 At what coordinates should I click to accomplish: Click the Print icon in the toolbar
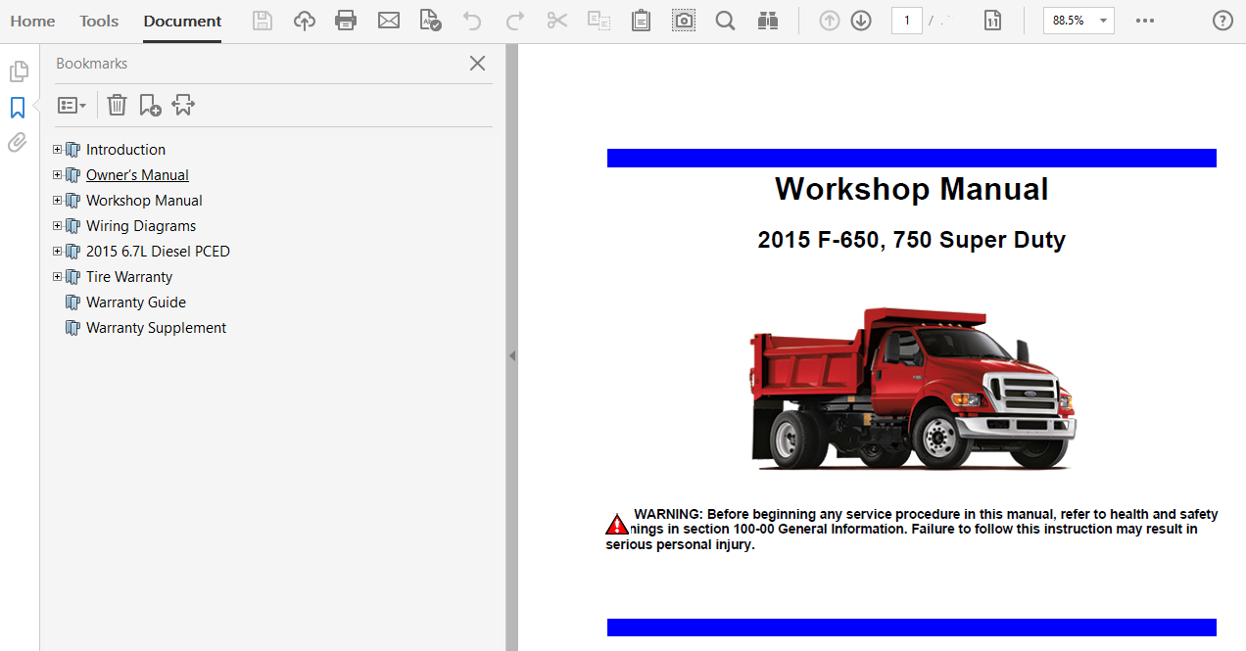(x=346, y=21)
